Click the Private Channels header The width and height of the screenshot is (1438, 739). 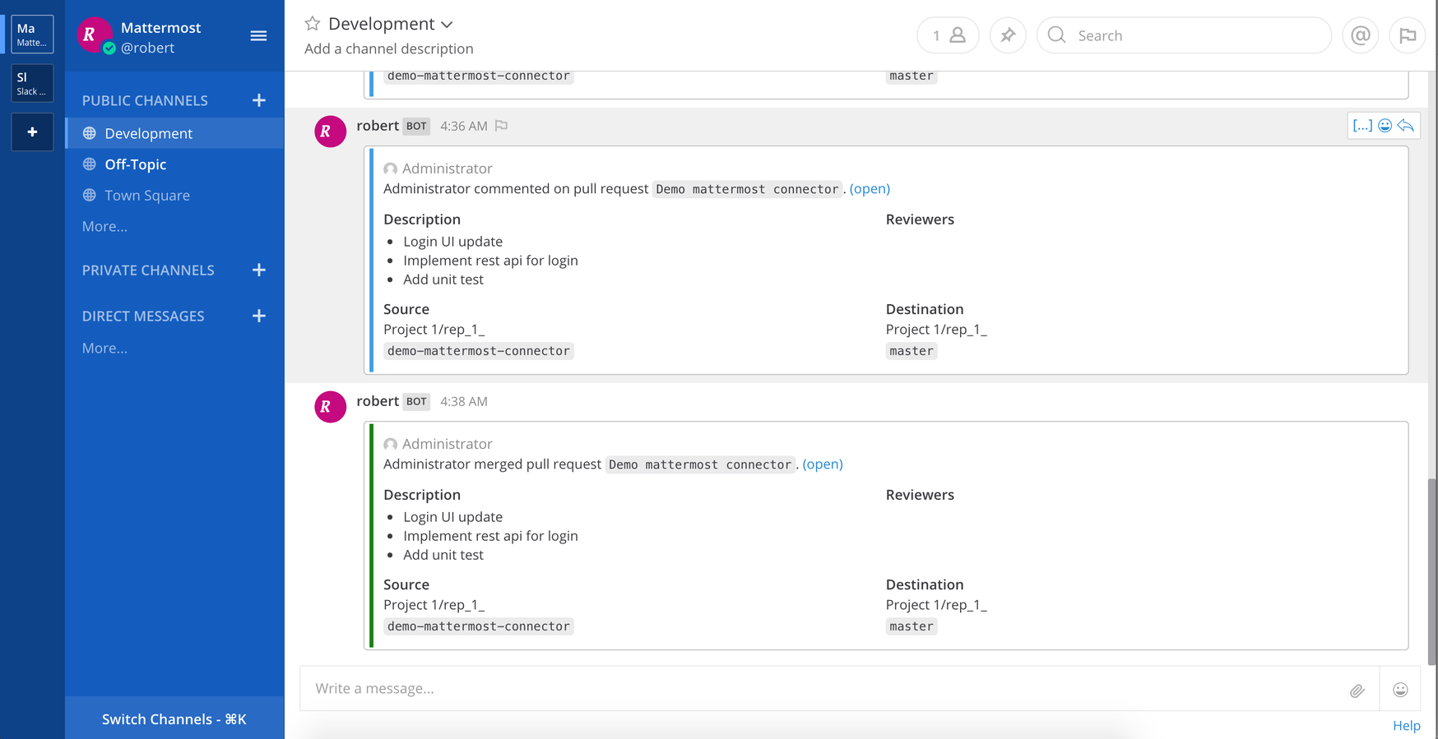click(148, 270)
